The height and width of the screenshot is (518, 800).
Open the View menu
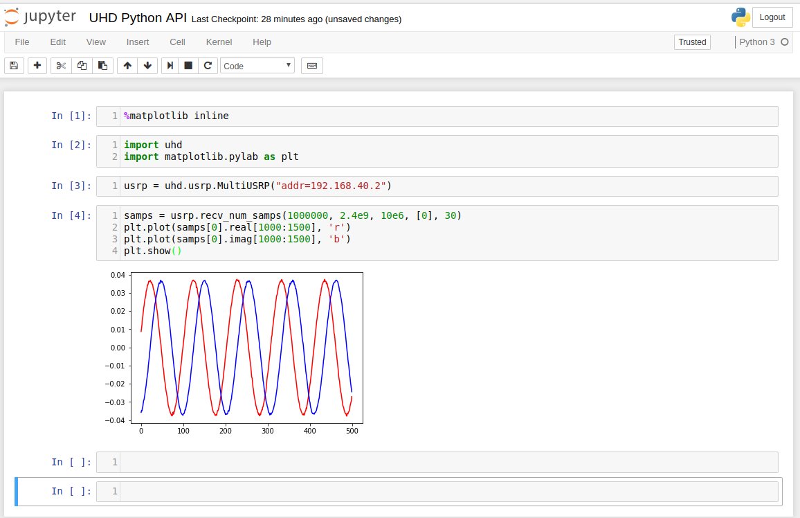[x=96, y=42]
